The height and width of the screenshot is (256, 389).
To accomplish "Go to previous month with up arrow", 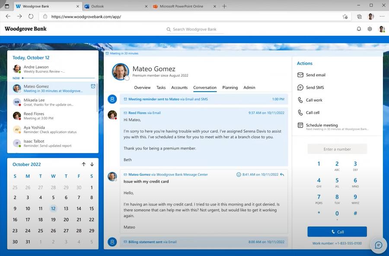I will [83, 164].
